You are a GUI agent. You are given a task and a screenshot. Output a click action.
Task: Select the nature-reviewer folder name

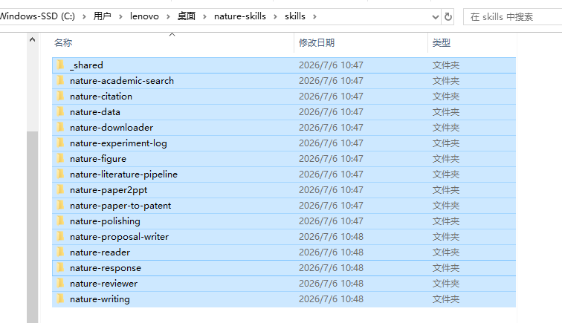point(103,284)
